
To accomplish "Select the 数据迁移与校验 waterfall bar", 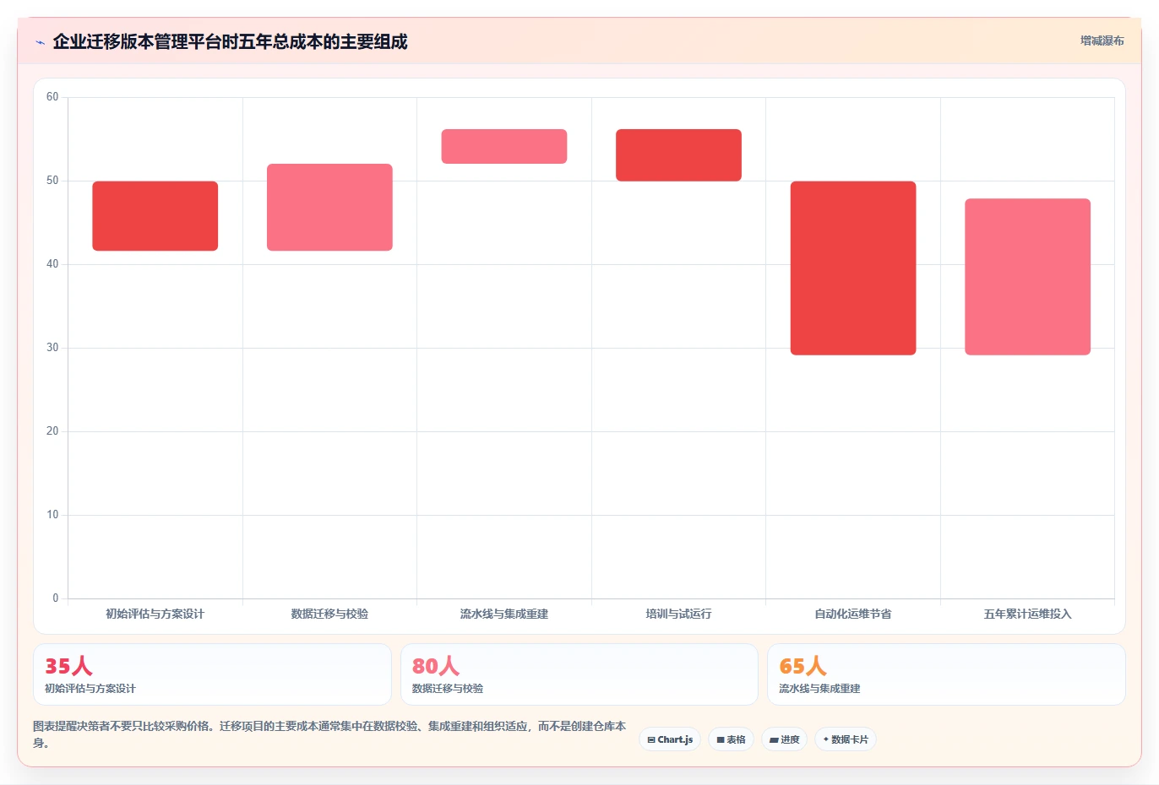I will pyautogui.click(x=329, y=208).
